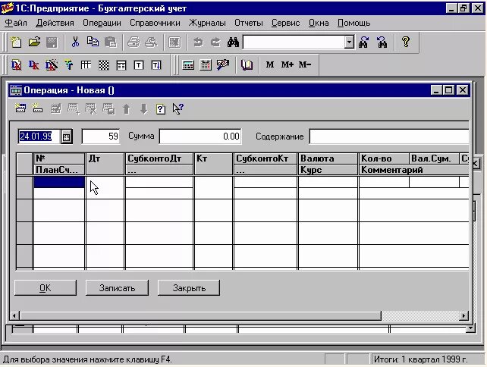Click the Find next binoculars icon
The image size is (487, 367).
(363, 42)
